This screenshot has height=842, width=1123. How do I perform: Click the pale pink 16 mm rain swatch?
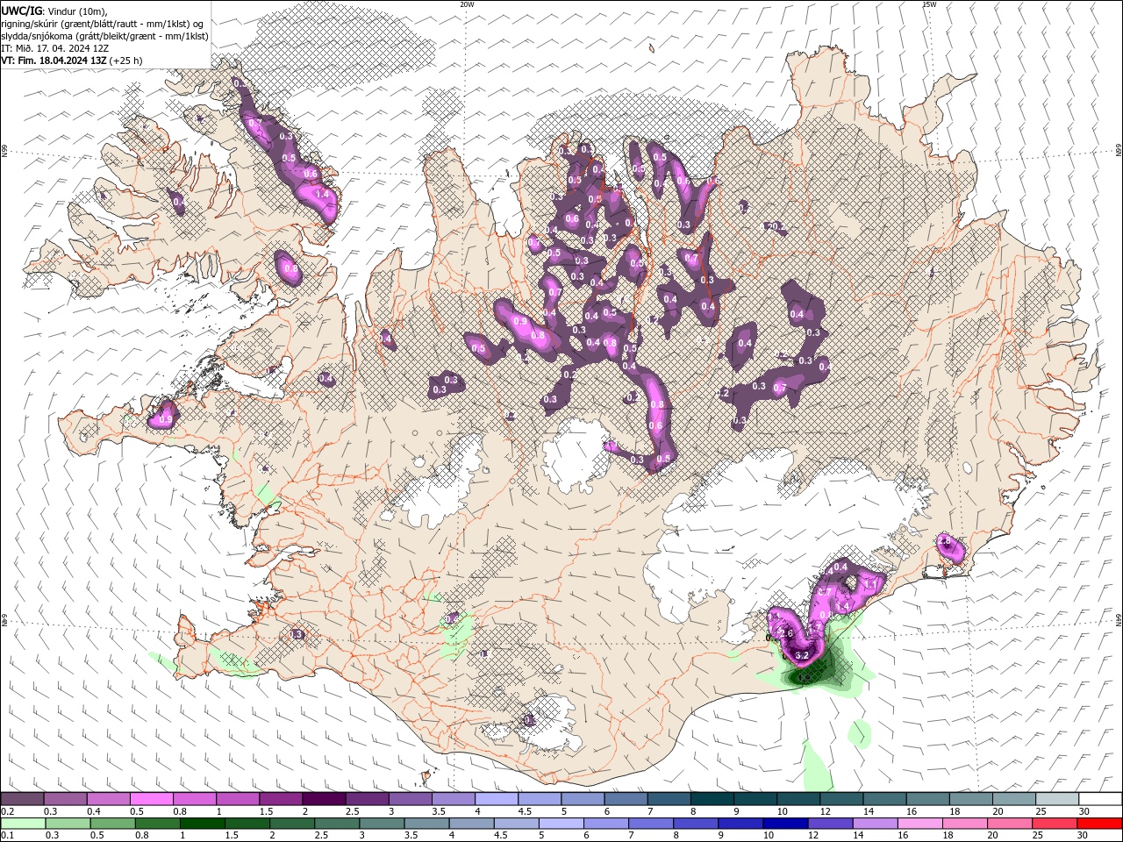point(919,824)
